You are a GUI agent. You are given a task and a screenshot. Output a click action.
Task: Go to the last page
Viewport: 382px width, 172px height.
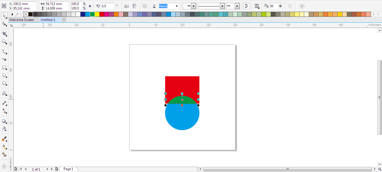point(52,169)
